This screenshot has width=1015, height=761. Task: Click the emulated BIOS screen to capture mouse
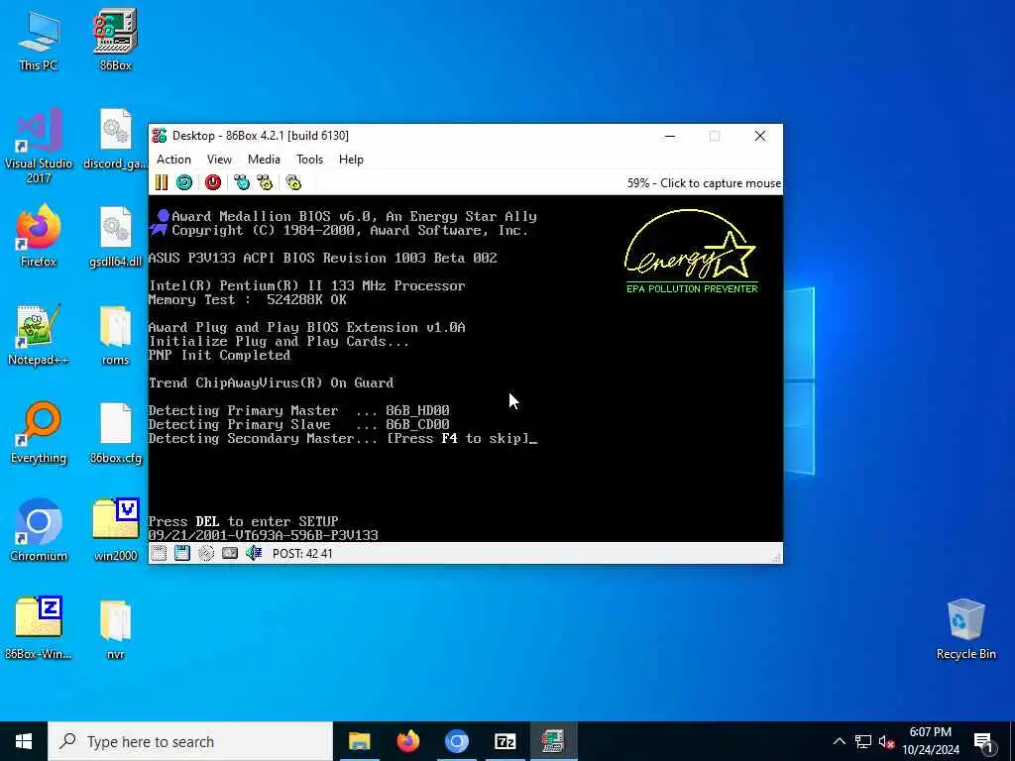pos(466,369)
